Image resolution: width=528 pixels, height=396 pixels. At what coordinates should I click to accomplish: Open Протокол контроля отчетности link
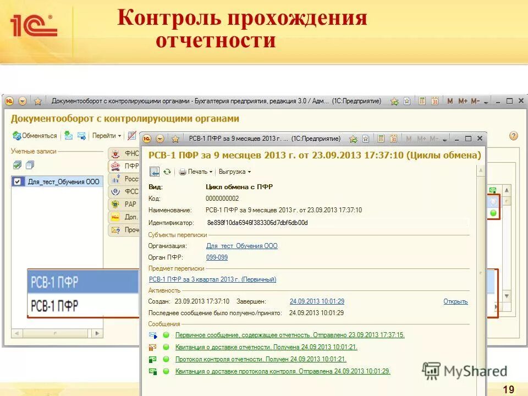pos(261,359)
